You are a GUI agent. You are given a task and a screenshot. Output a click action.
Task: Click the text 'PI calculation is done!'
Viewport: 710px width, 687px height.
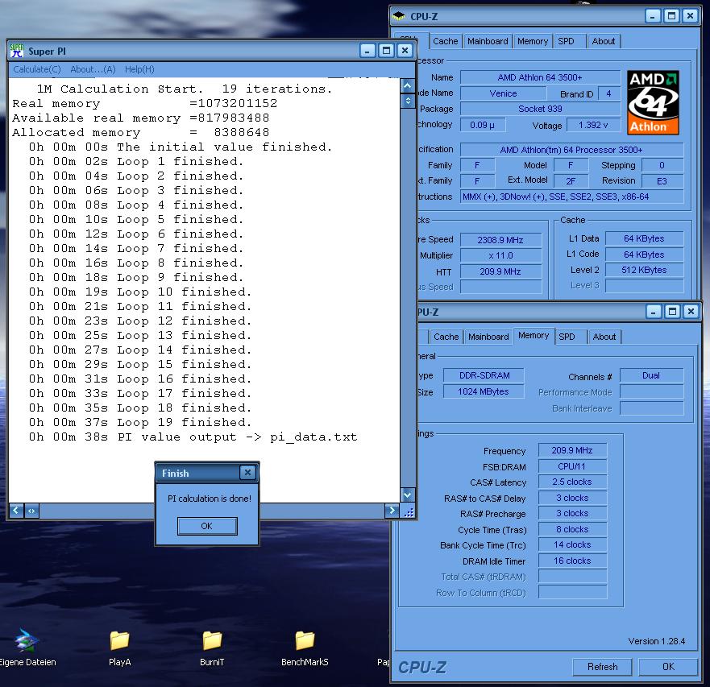(210, 499)
